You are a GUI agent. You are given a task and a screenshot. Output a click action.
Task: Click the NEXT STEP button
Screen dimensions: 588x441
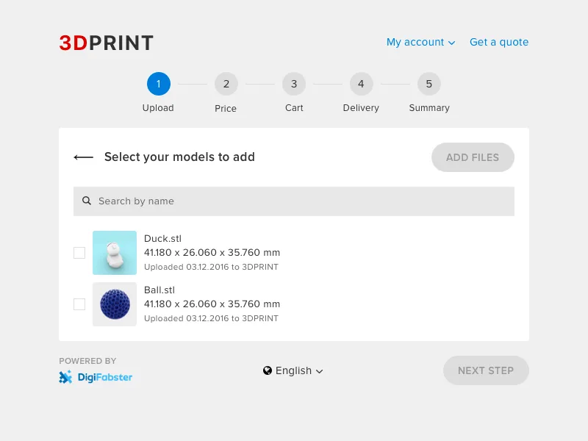click(x=486, y=370)
